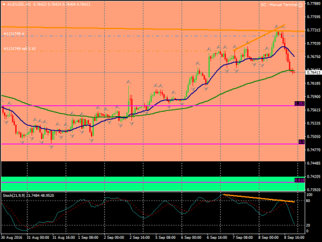Screen dimensions: 322x242
Task: Click the 30 Aug 2016 date label
Action: [x=12, y=237]
